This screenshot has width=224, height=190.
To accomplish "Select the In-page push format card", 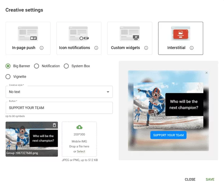I will [x=28, y=38].
